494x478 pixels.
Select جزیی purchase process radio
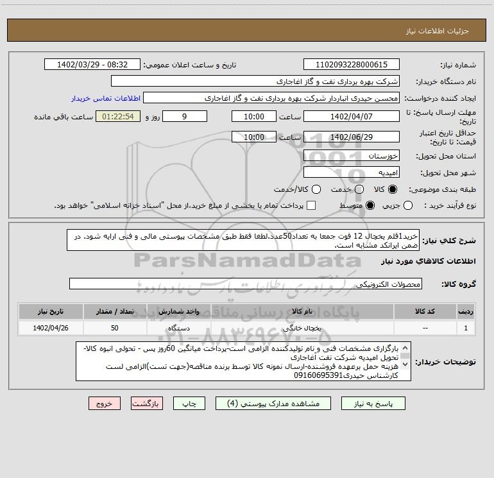(x=408, y=205)
